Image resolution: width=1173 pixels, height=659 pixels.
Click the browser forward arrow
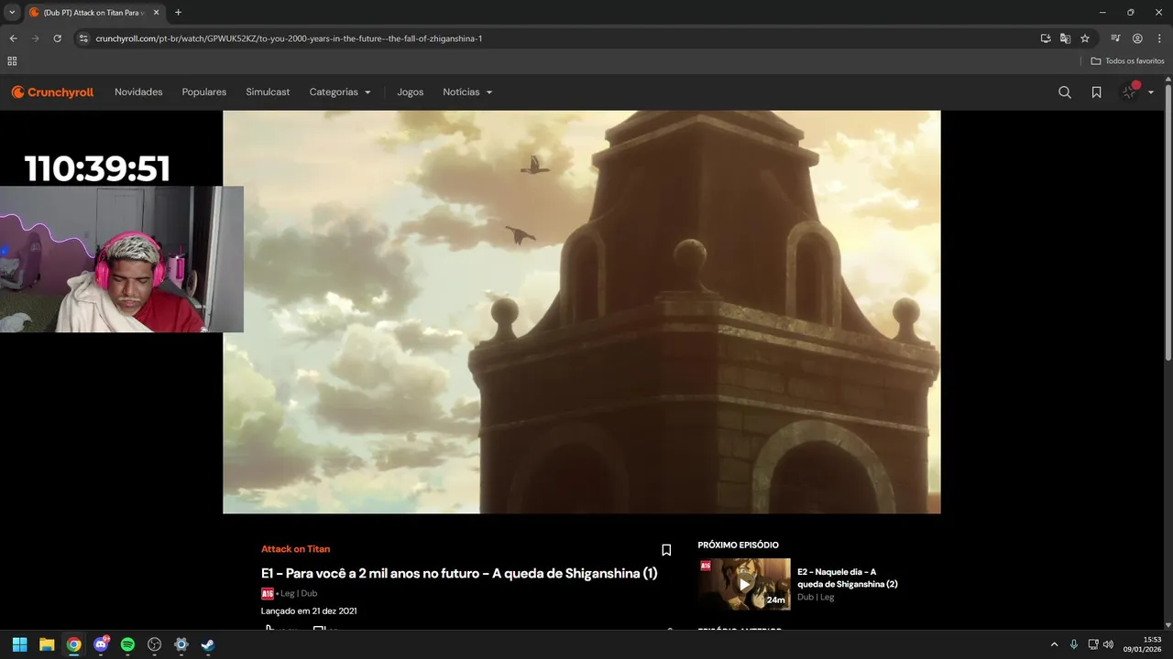[35, 38]
